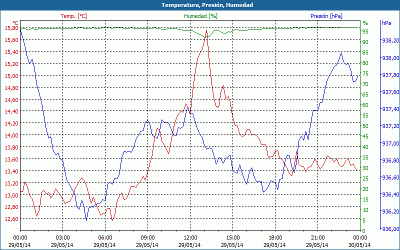
Task: Click humidity axis value 80
Action: (x=365, y=63)
